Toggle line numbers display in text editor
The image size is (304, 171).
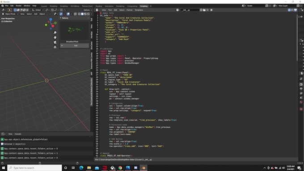[x=289, y=10]
